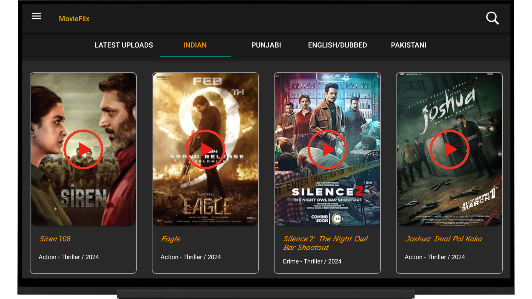This screenshot has height=299, width=532.
Task: Switch to the PUNJABI tab
Action: 266,45
